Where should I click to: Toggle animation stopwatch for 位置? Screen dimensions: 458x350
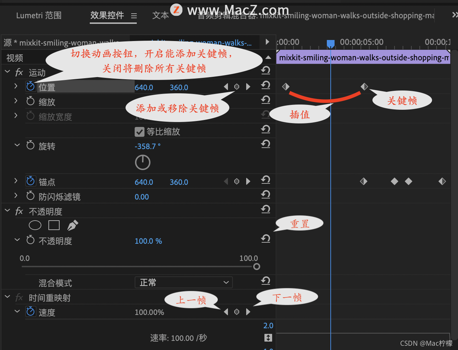click(x=31, y=86)
